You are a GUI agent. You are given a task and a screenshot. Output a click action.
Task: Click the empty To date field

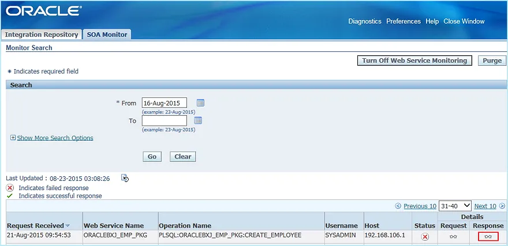tap(165, 120)
